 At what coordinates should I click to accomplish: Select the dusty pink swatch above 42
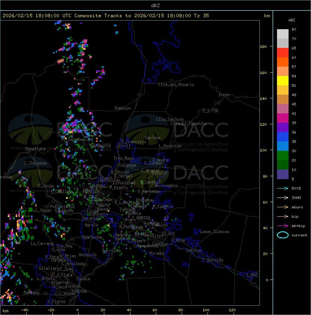(x=283, y=109)
